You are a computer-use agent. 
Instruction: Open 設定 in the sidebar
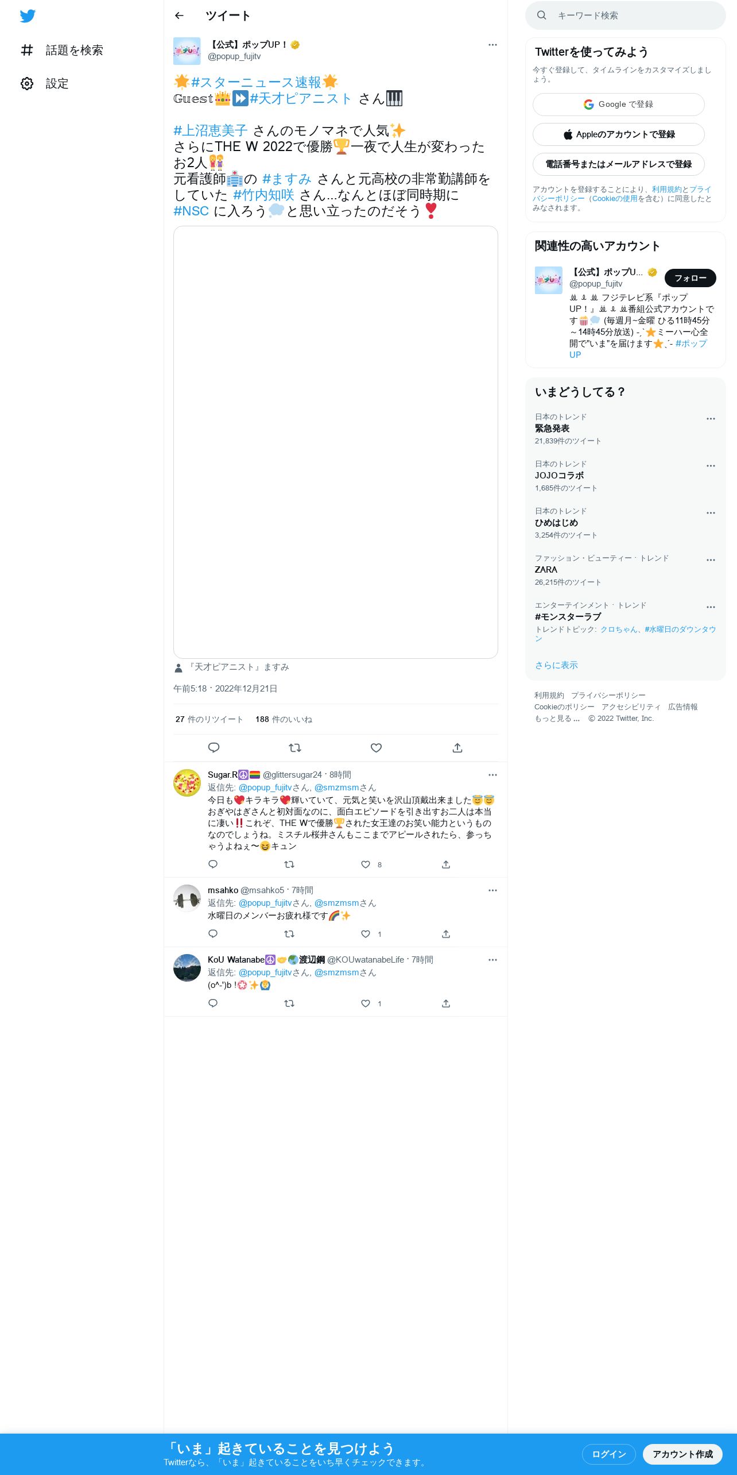pyautogui.click(x=45, y=83)
